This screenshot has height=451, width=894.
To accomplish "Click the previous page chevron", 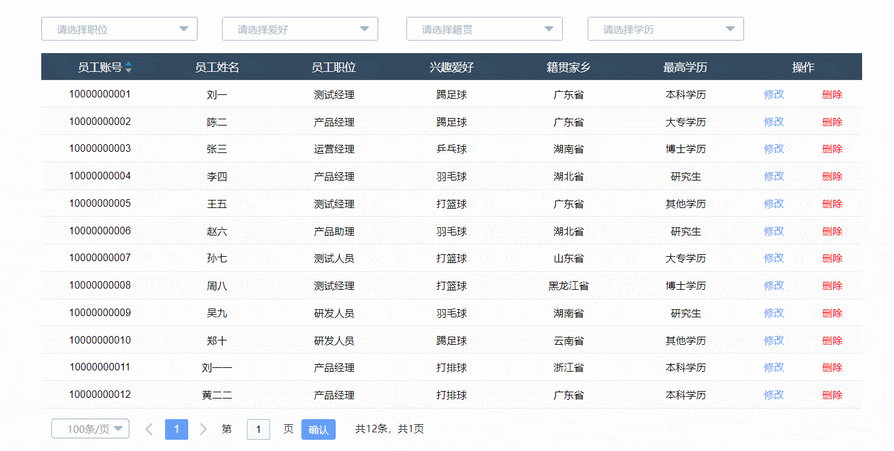I will (149, 429).
